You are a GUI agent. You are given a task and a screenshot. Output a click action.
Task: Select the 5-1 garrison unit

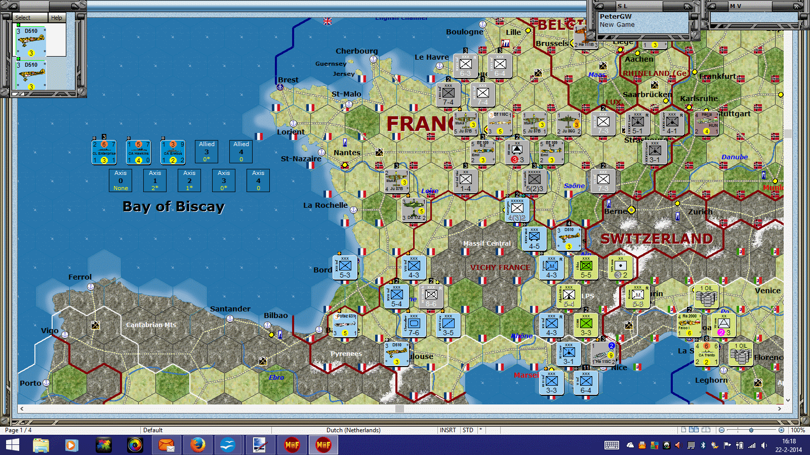pyautogui.click(x=637, y=123)
